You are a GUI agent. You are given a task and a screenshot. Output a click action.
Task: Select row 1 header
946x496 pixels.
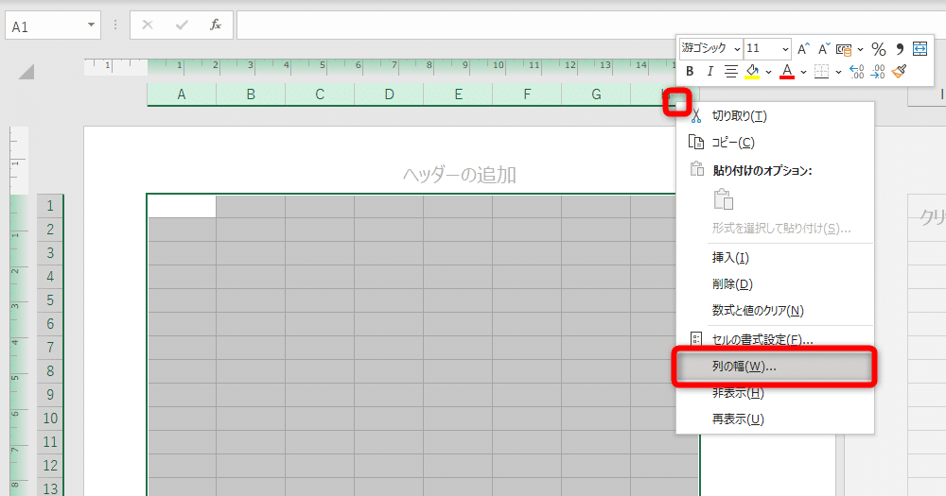[50, 206]
